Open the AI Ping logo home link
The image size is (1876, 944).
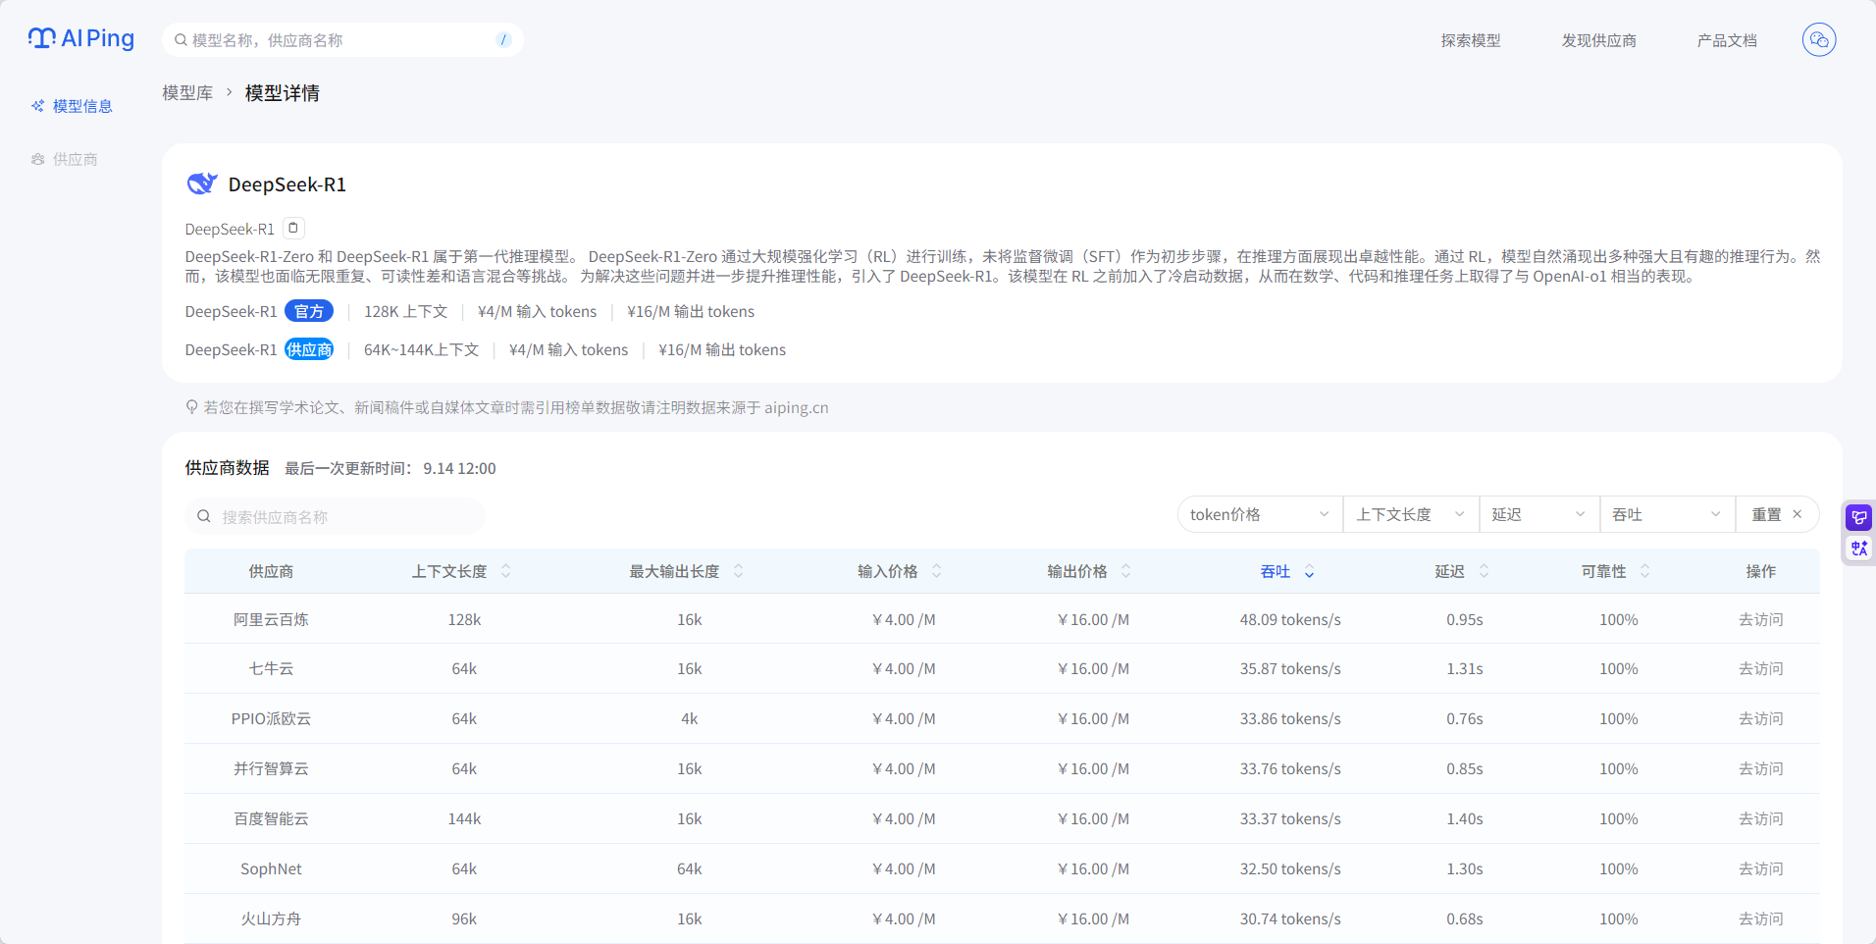[x=81, y=38]
